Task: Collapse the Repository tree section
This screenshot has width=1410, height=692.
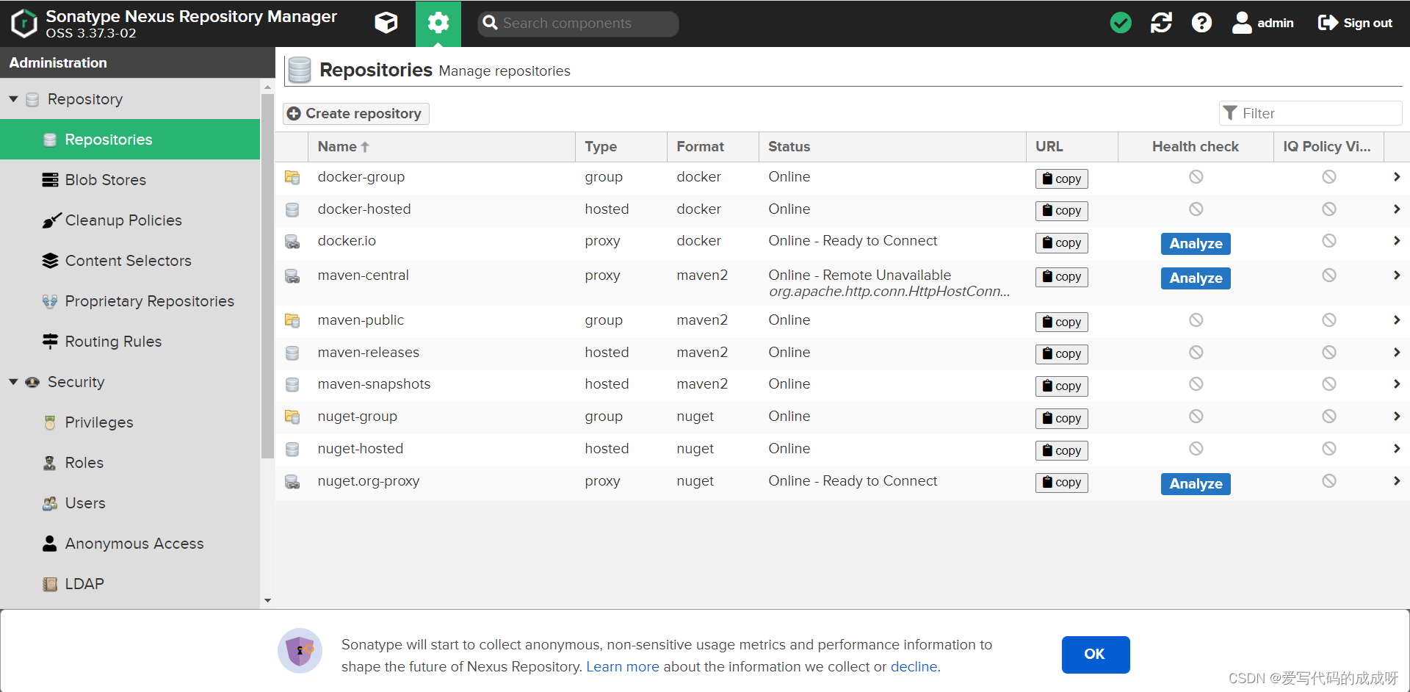Action: click(13, 98)
